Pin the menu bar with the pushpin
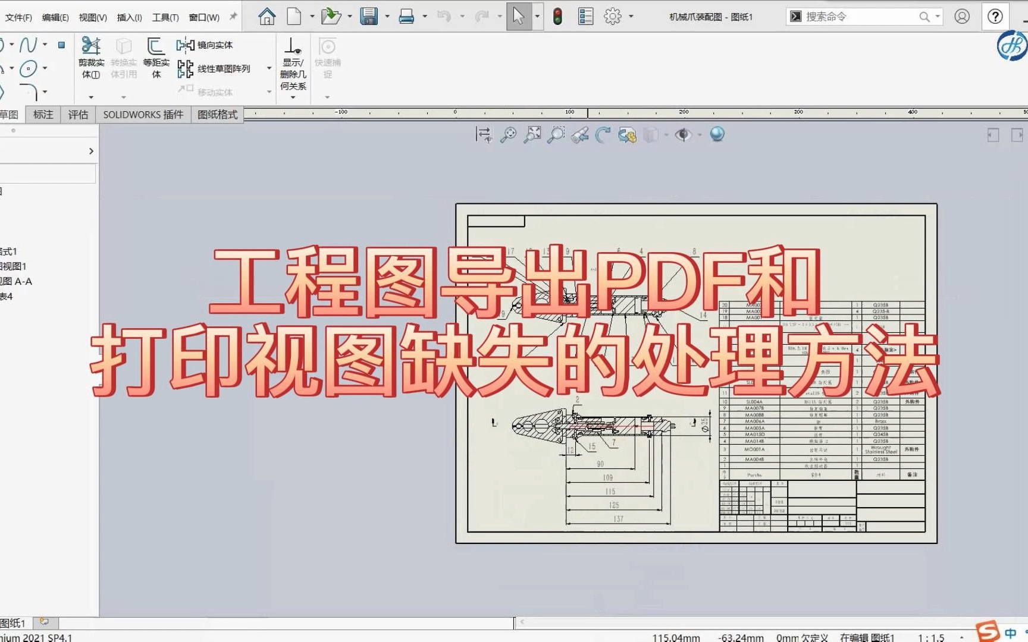 [x=234, y=16]
